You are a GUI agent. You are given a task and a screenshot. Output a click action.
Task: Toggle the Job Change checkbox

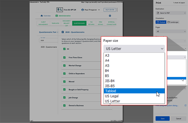(64, 97)
